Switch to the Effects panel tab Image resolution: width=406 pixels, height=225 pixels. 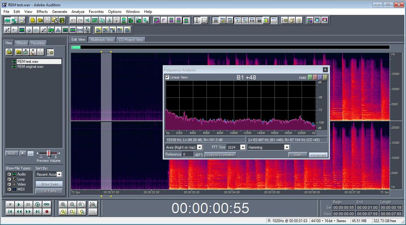point(22,43)
